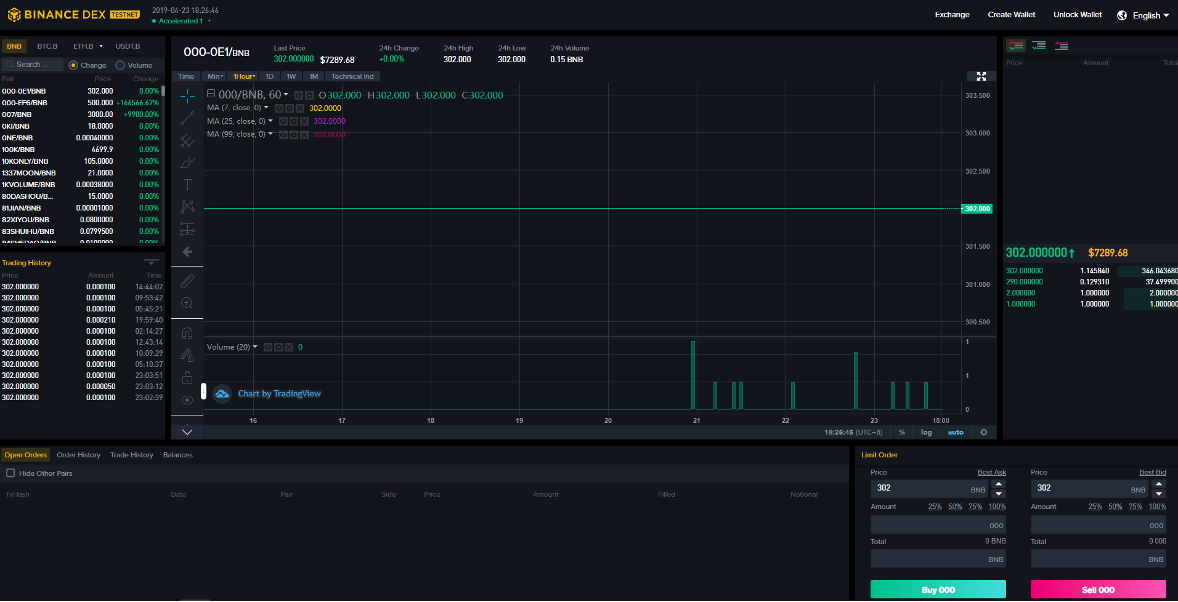
Task: Click the fullscreen chart expand icon
Action: [x=981, y=76]
